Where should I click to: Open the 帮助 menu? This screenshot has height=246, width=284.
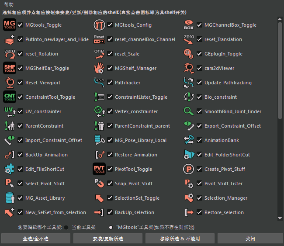point(9,4)
